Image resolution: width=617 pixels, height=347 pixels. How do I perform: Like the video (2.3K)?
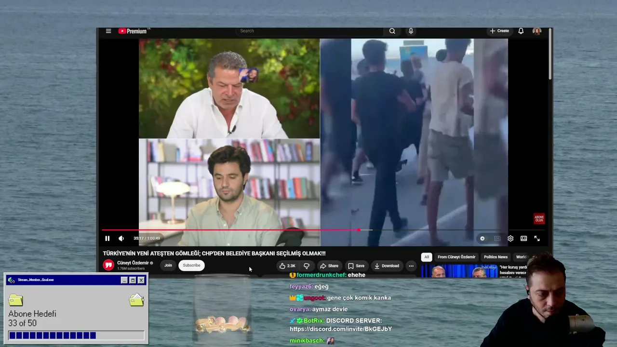click(x=287, y=266)
